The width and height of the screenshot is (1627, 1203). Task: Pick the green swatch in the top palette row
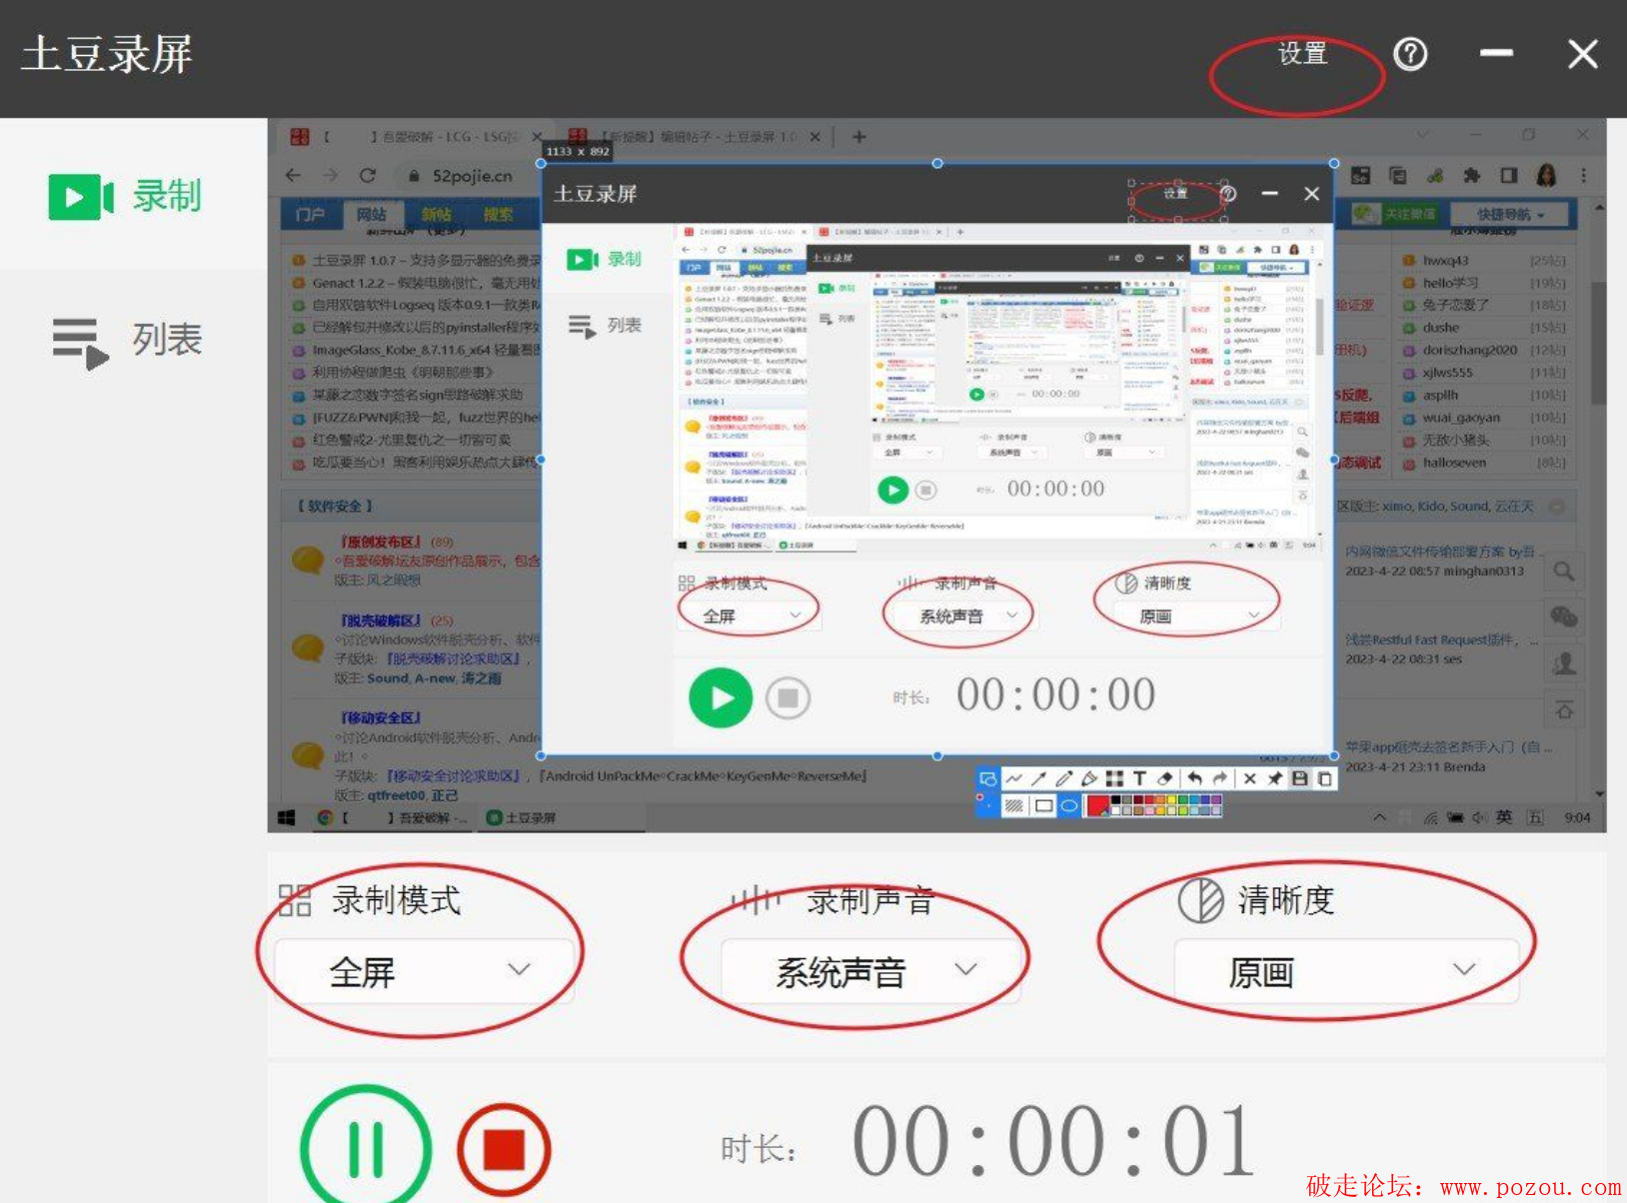1183,800
